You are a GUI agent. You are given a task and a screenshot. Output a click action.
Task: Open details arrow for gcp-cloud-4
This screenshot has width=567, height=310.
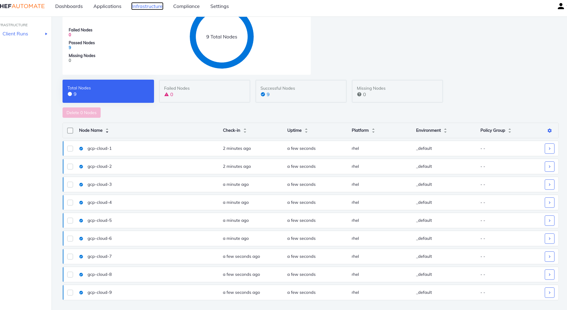[550, 203]
